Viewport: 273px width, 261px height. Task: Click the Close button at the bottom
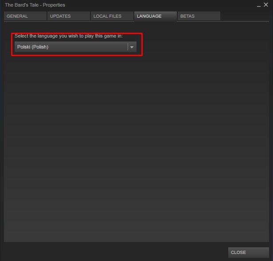249,252
